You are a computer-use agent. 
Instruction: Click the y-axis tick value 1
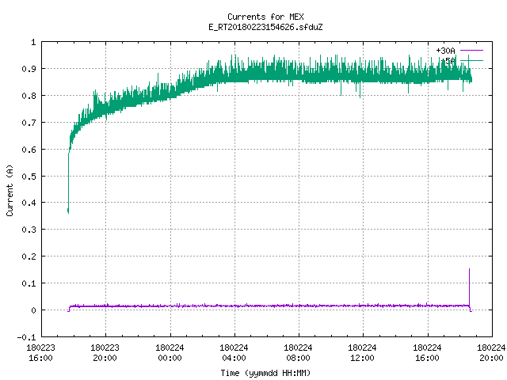point(33,42)
